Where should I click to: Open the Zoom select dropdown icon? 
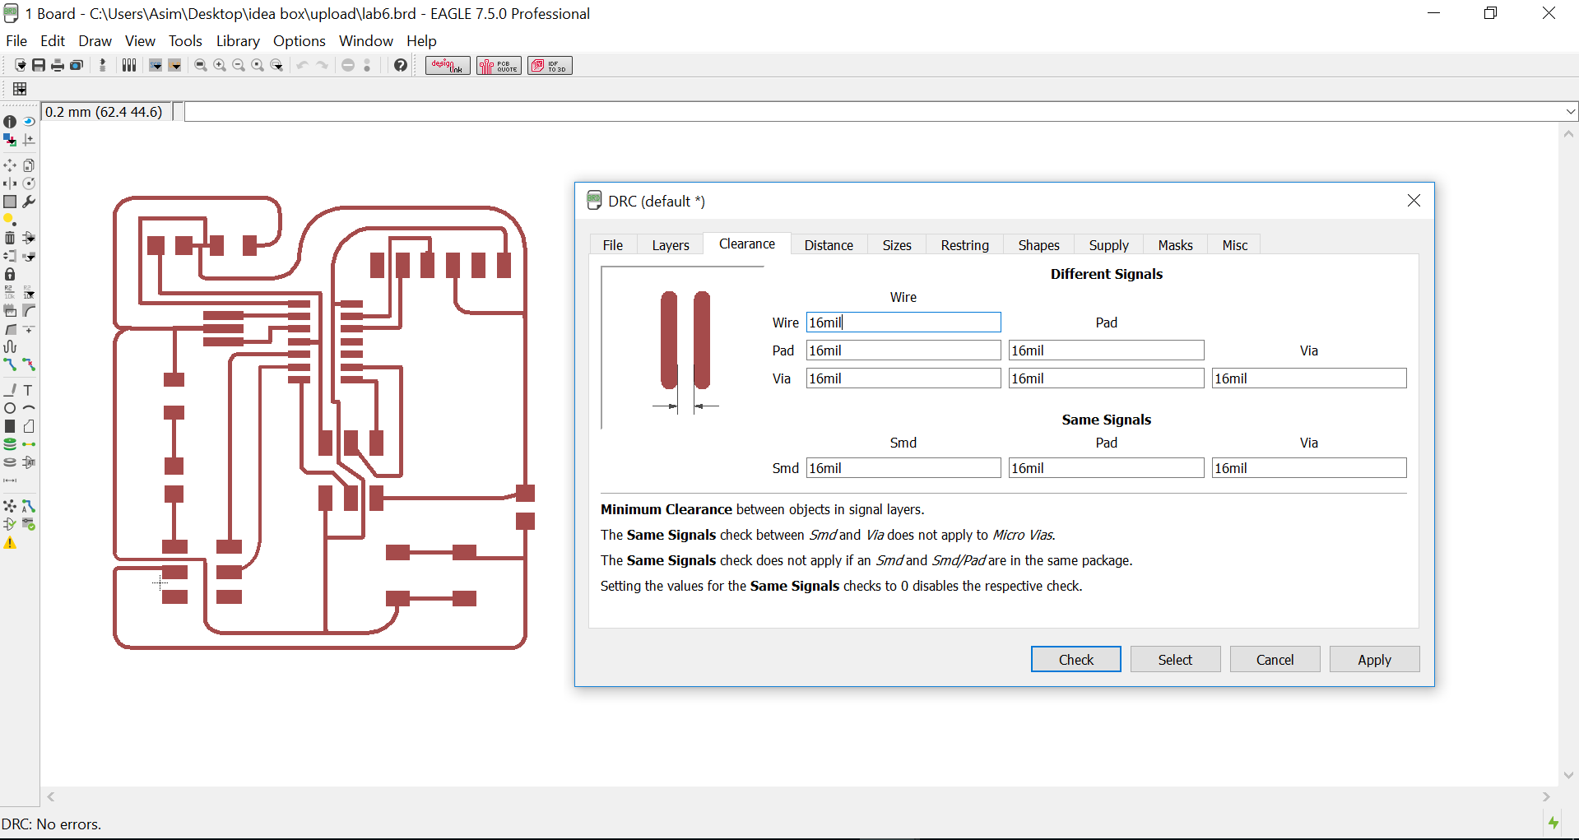click(x=277, y=65)
